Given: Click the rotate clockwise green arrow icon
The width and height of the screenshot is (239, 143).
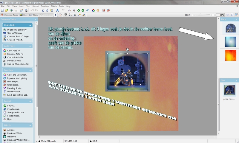Looking at the screenshot, I should pos(83,10).
